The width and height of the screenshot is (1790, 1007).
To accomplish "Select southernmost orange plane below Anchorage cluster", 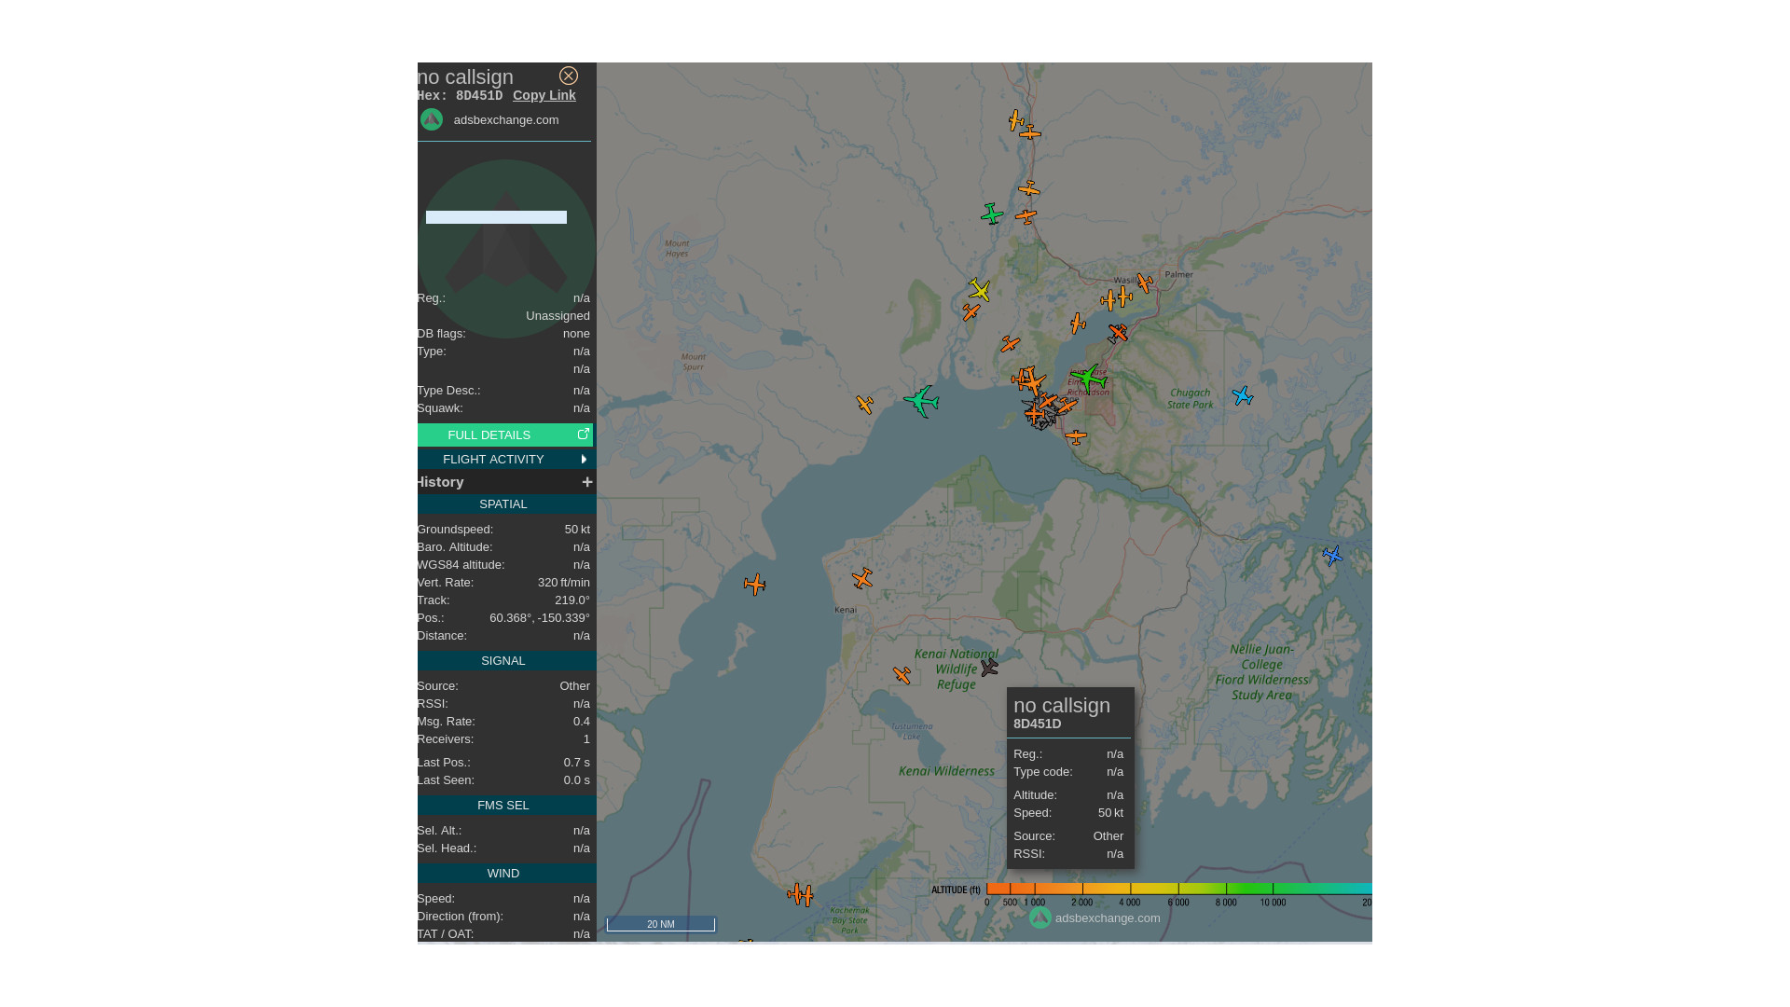I will [x=1076, y=435].
